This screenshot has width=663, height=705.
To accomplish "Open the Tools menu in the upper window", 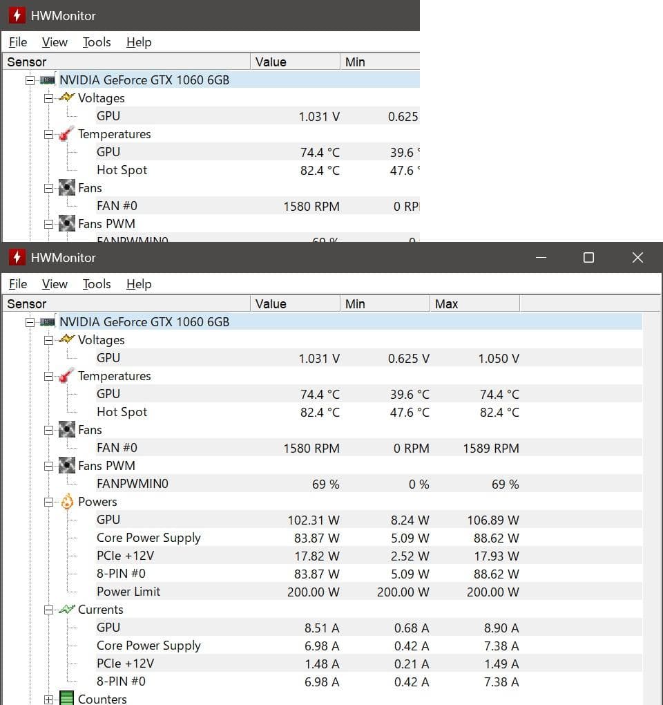I will 97,42.
